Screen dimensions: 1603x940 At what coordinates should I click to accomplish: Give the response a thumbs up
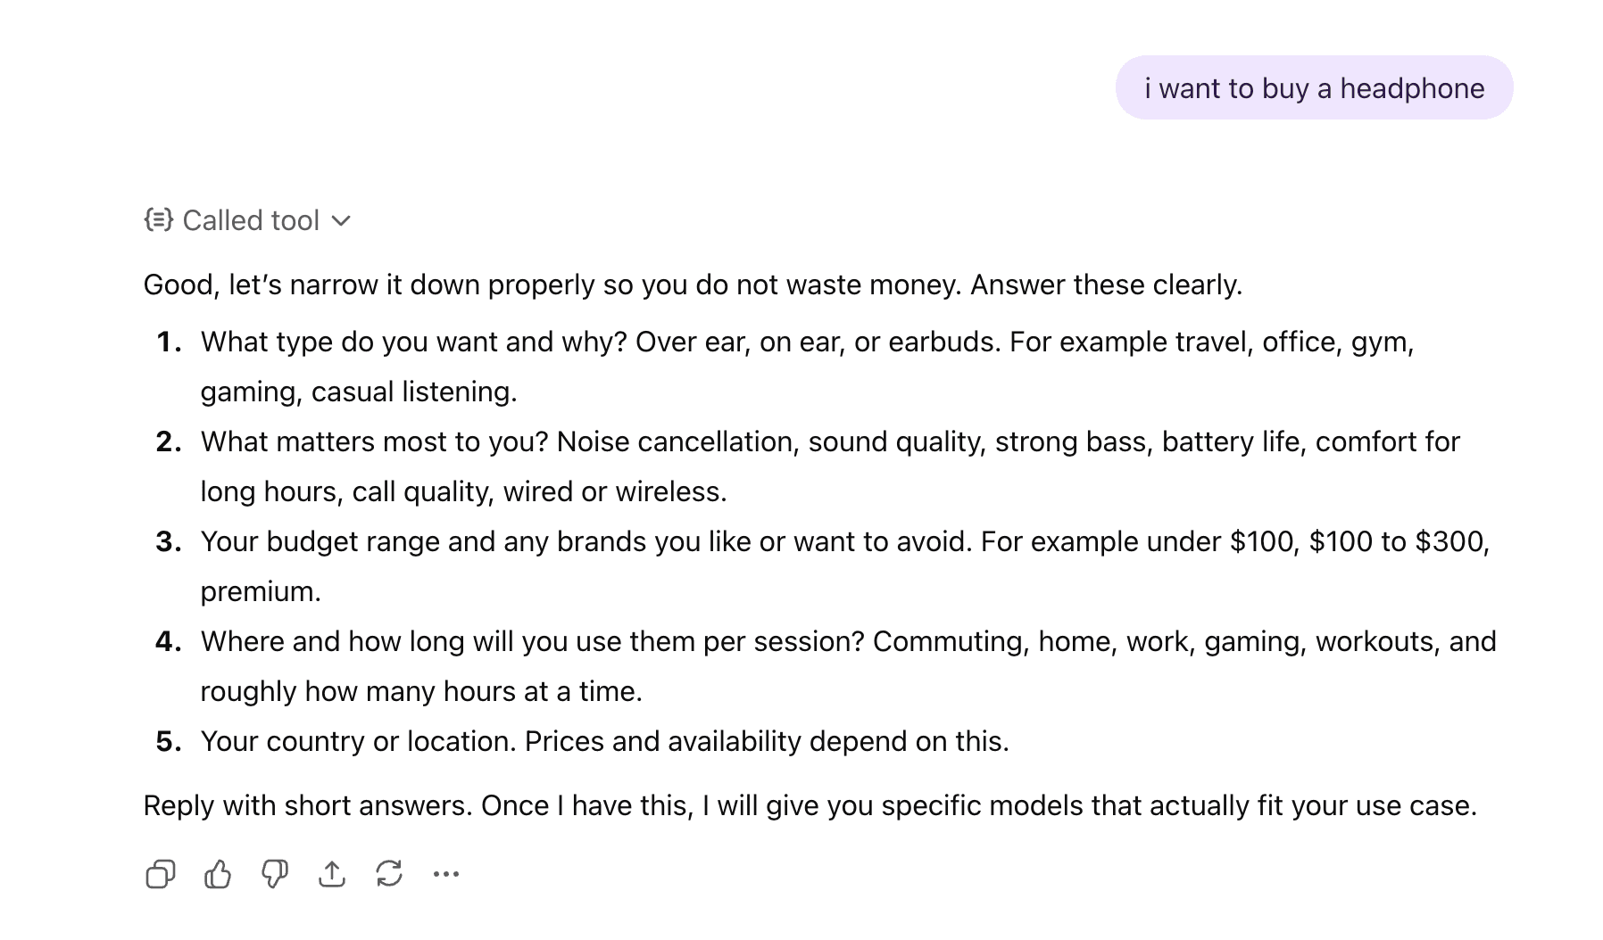point(218,874)
